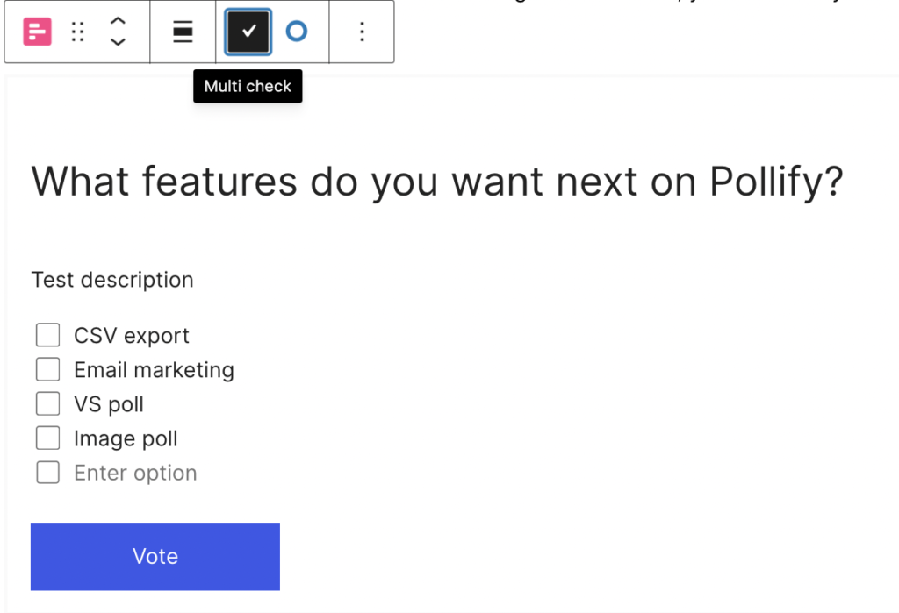
Task: Click the Test description text
Action: click(x=112, y=280)
